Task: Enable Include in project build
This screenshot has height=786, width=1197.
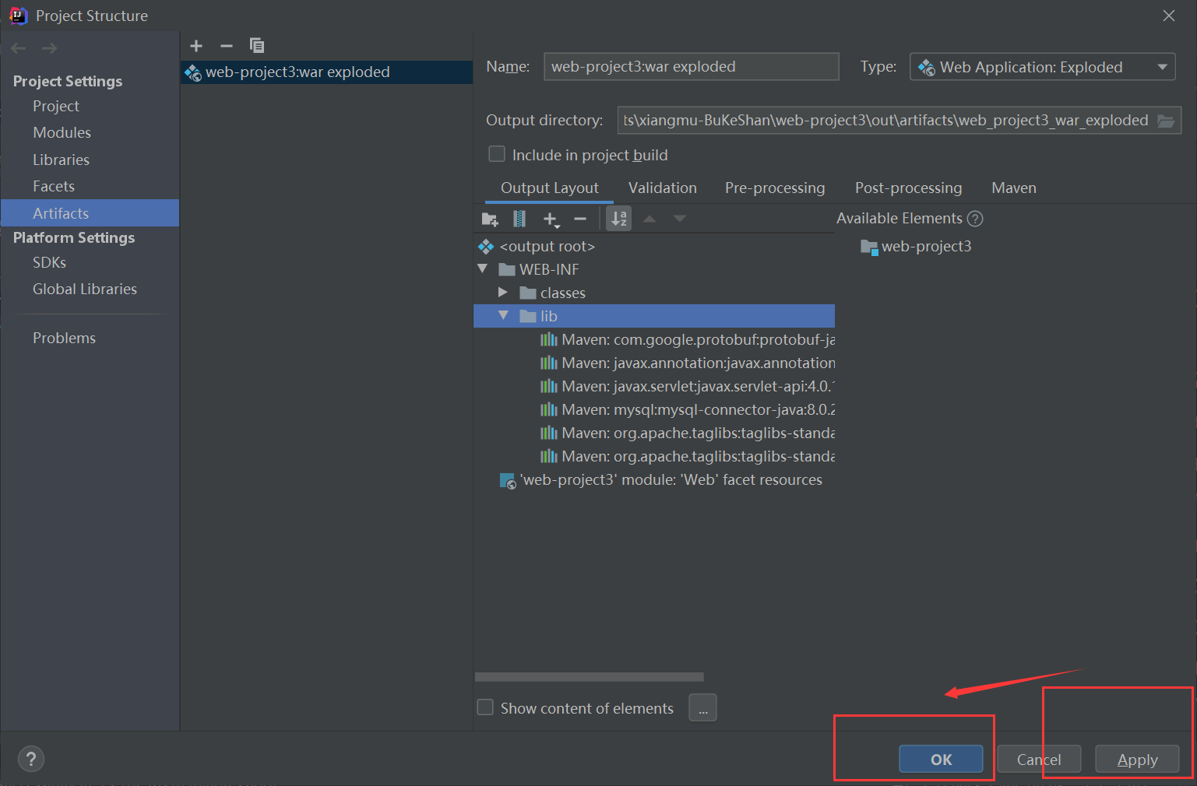Action: pyautogui.click(x=497, y=153)
